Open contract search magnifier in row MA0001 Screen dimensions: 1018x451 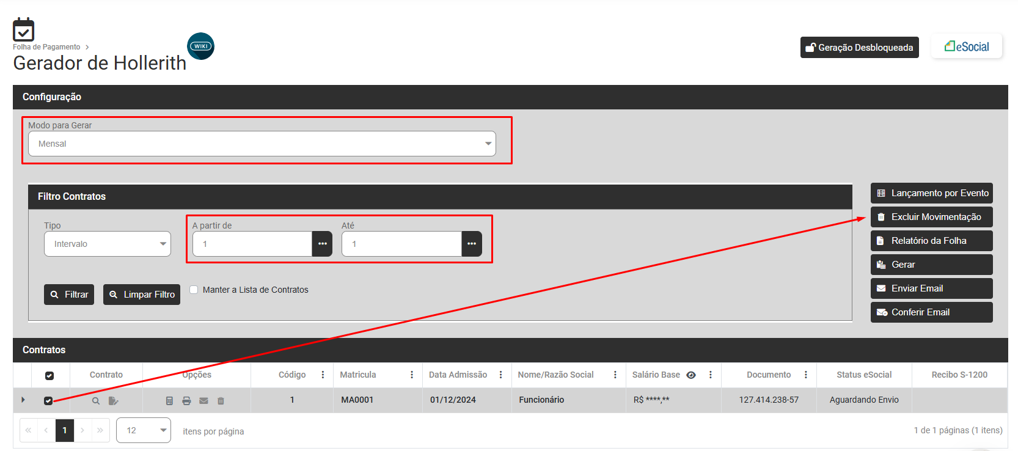[96, 401]
